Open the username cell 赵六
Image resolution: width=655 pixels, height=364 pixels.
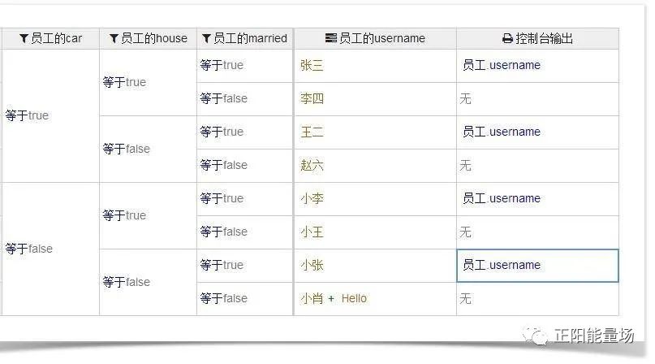click(x=312, y=165)
